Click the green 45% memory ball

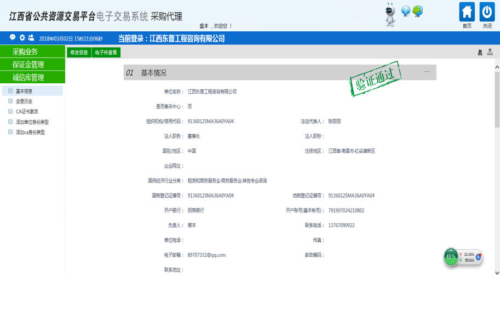pos(451,256)
